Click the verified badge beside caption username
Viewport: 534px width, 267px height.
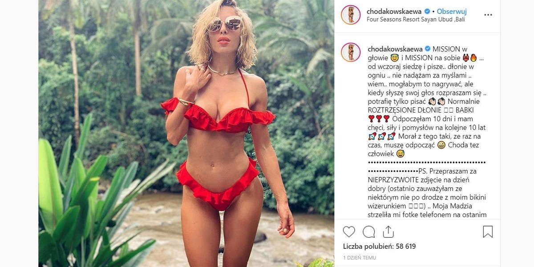pos(428,49)
